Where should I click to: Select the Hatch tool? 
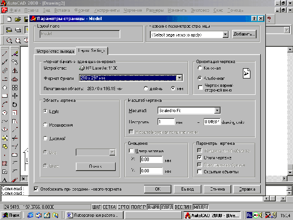tap(5, 163)
